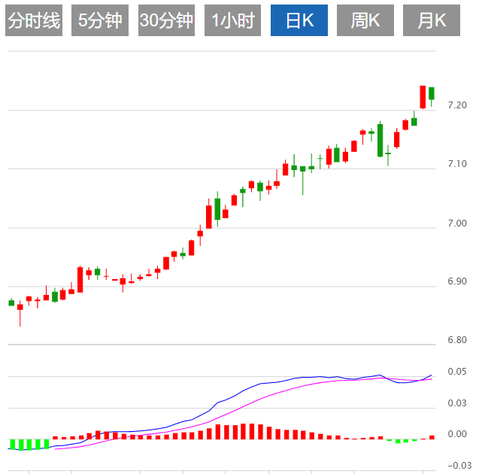
Task: Switch to the 月K monthly tab
Action: click(432, 20)
